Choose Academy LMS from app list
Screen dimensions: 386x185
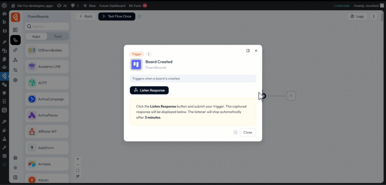click(47, 66)
